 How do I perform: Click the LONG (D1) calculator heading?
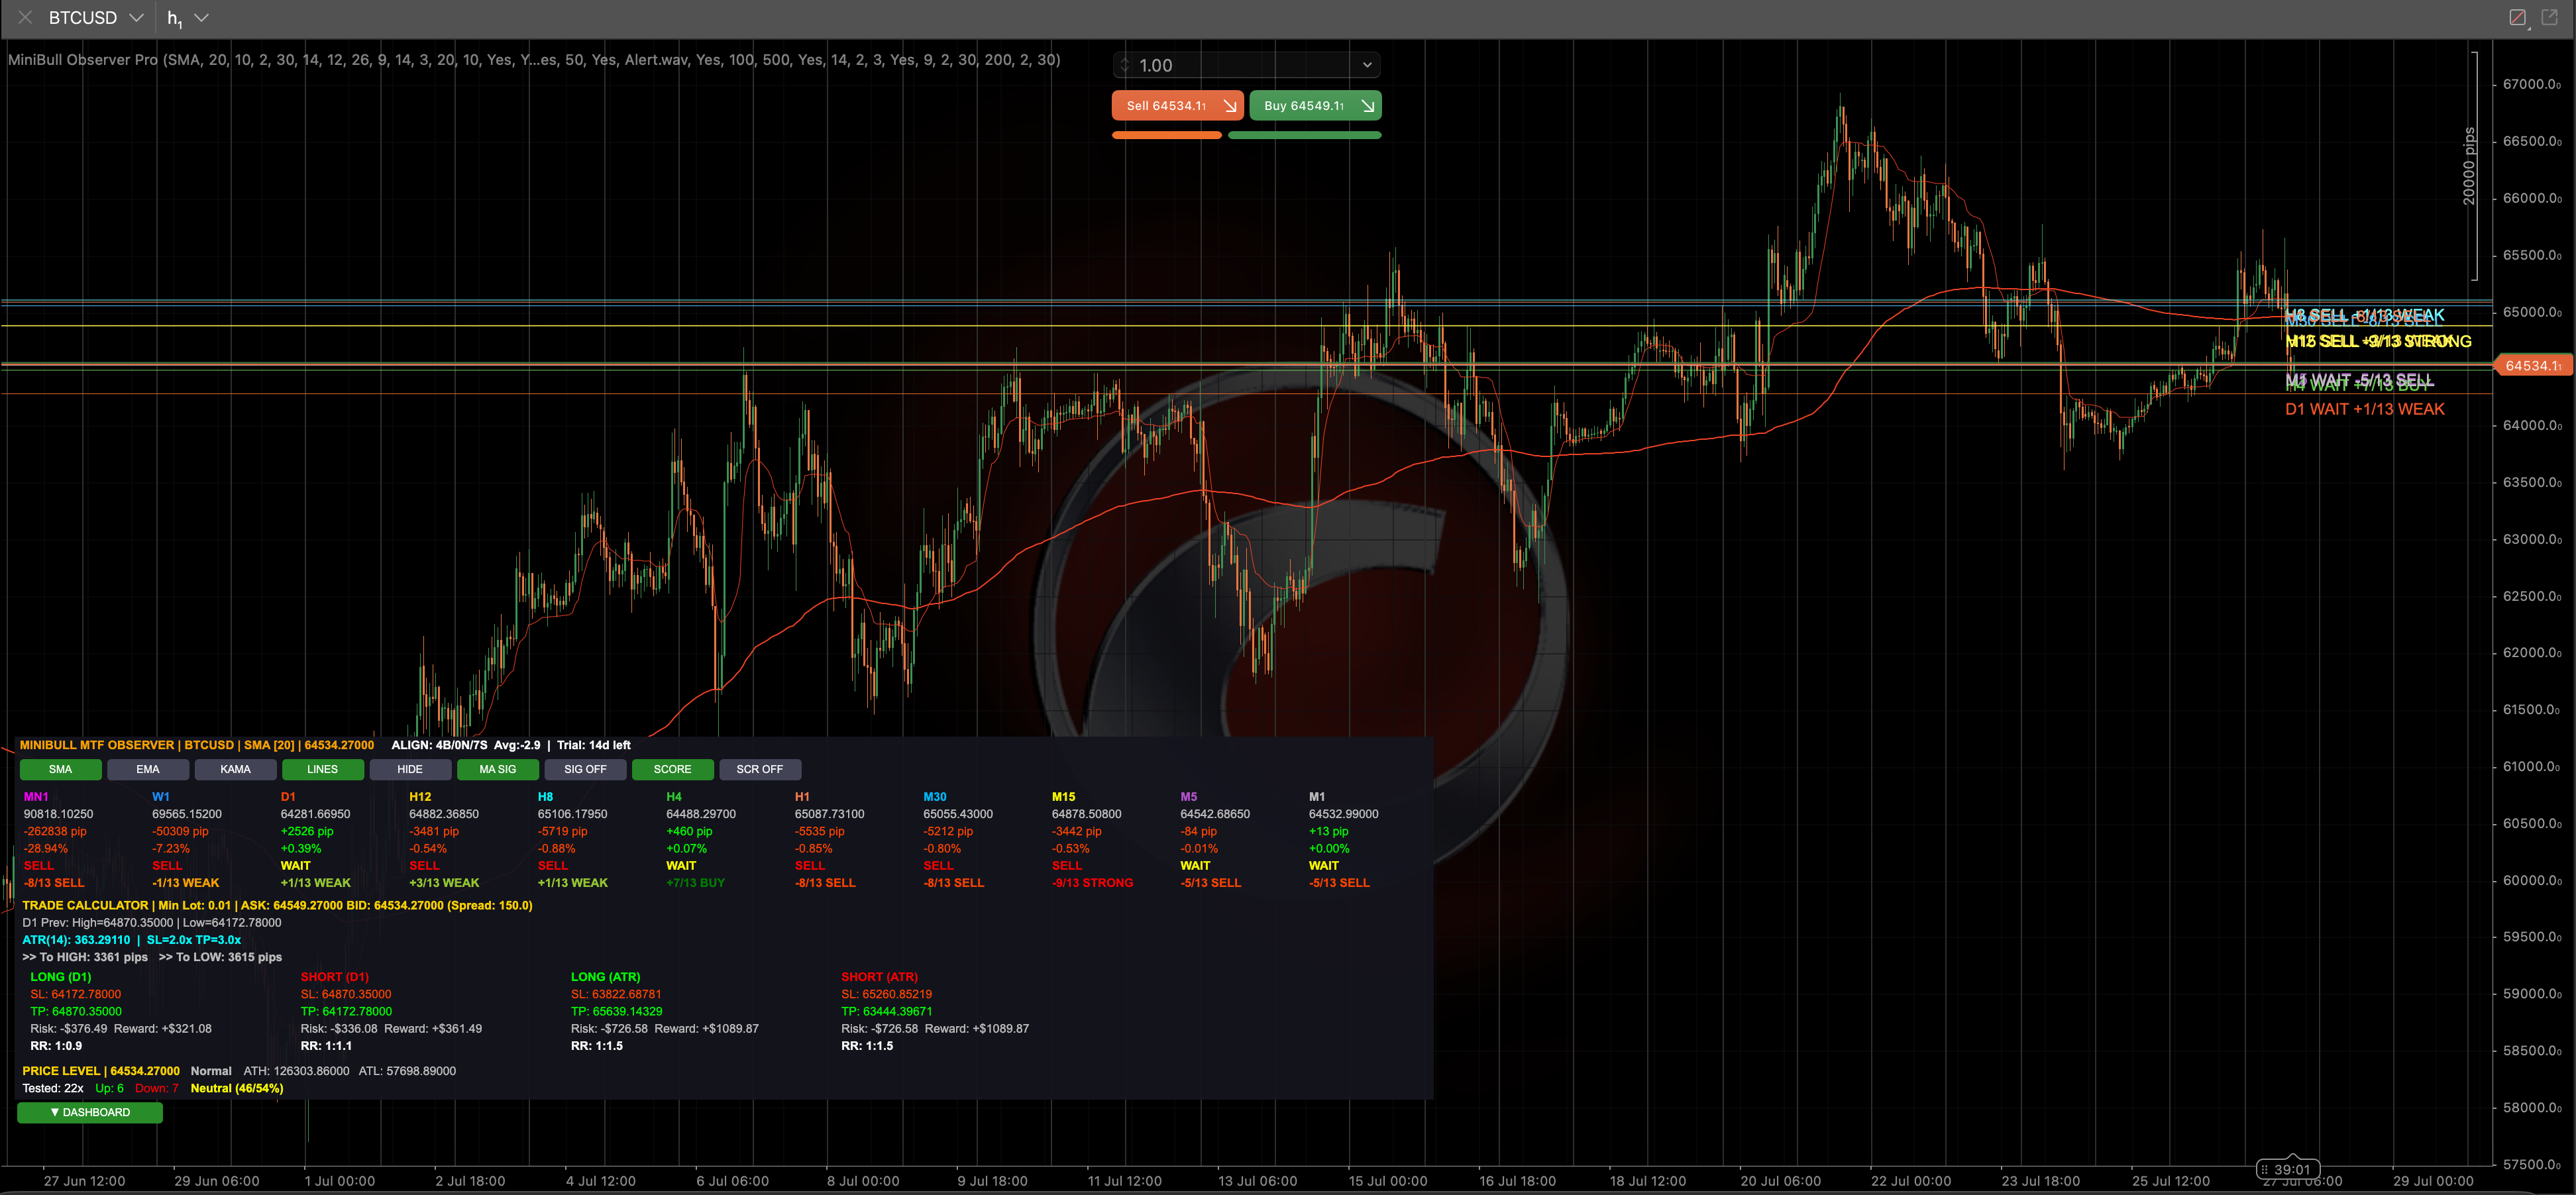click(61, 977)
